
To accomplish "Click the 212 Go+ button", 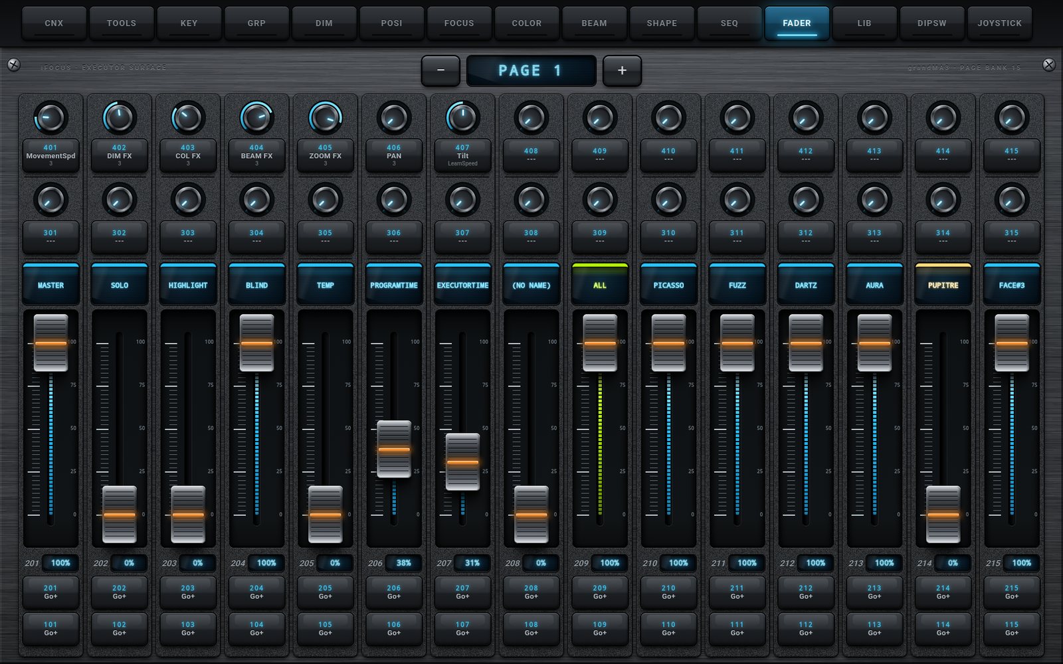I will pos(806,592).
